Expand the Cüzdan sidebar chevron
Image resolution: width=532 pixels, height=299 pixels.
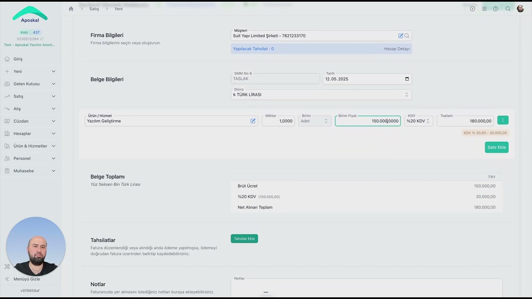54,121
